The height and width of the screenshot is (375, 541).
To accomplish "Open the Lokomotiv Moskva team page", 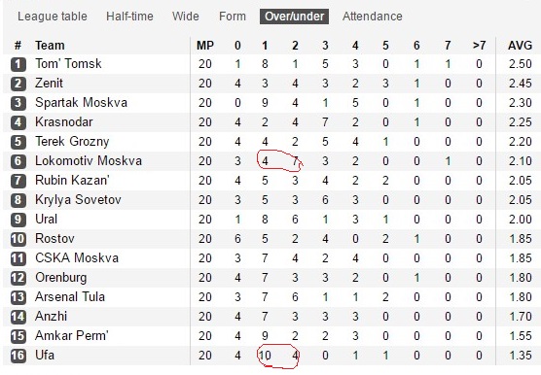I will pos(89,161).
